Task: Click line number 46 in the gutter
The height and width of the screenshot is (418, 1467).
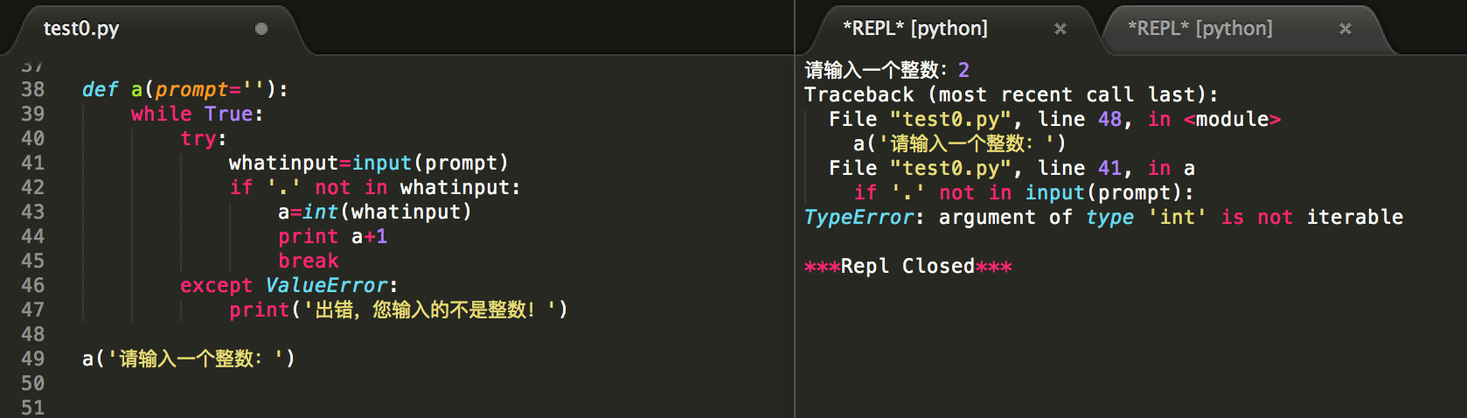Action: point(32,285)
